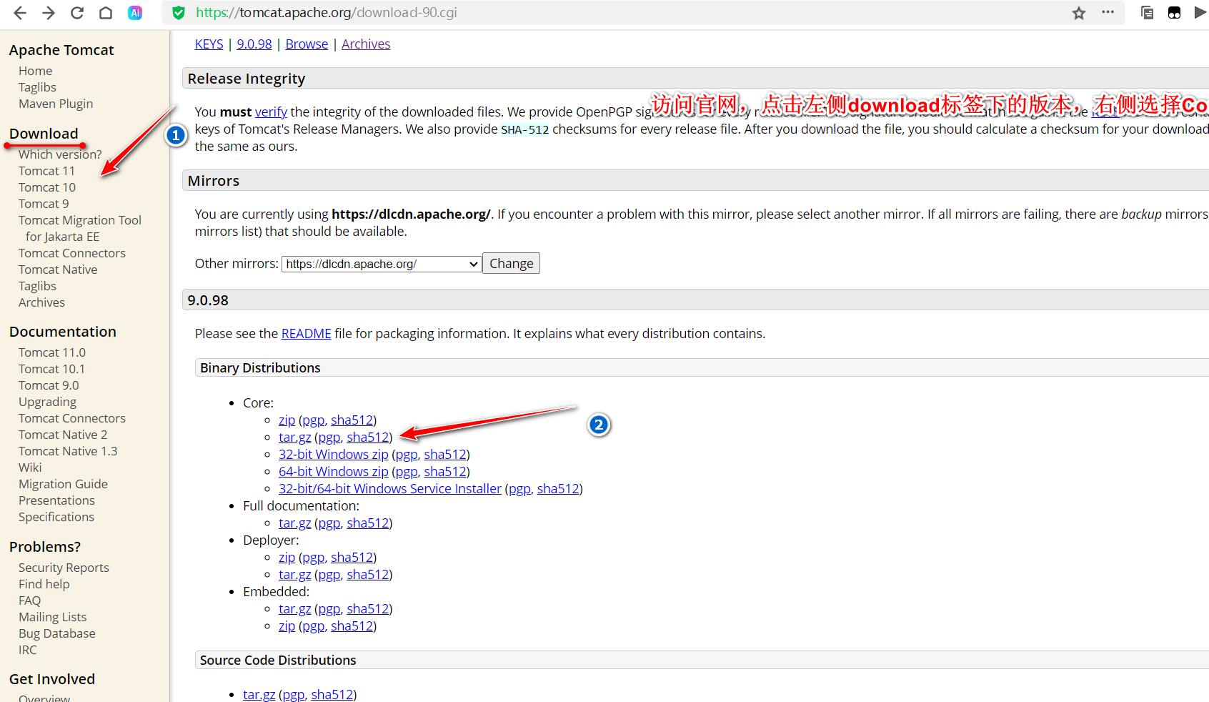The height and width of the screenshot is (702, 1209).
Task: Open Taglibs under Apache Tomcat section
Action: [37, 87]
